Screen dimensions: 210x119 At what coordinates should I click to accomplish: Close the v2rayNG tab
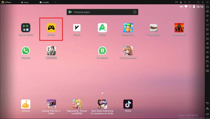coord(55,2)
